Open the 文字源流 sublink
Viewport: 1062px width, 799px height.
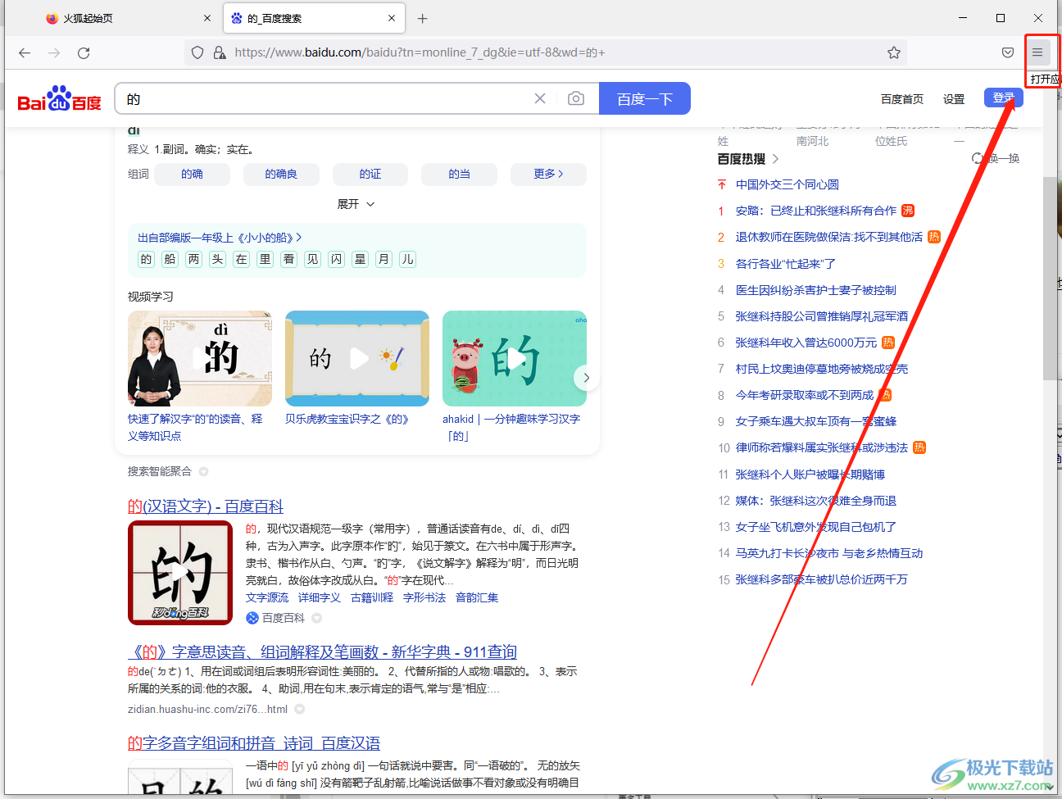(x=267, y=597)
